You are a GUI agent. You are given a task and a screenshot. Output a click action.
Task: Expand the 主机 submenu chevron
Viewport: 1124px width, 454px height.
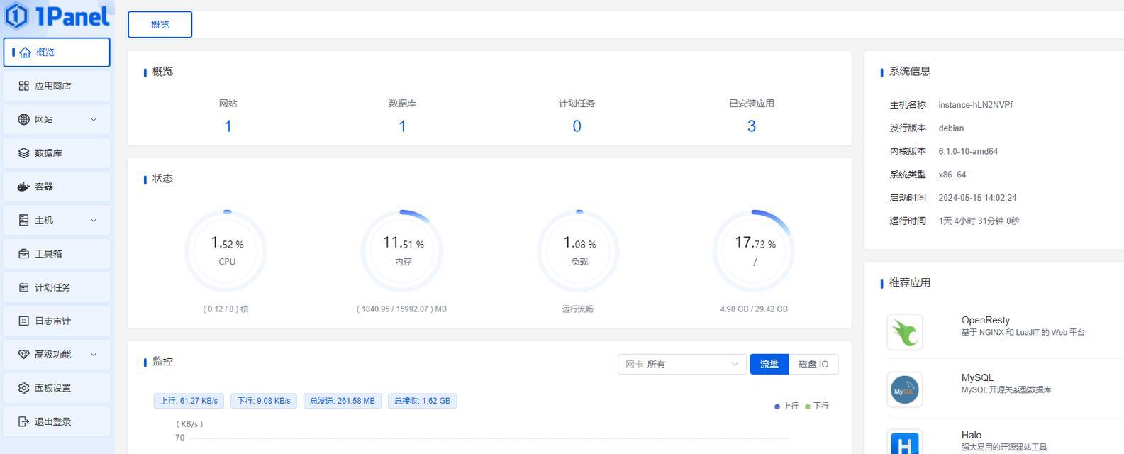pyautogui.click(x=93, y=220)
